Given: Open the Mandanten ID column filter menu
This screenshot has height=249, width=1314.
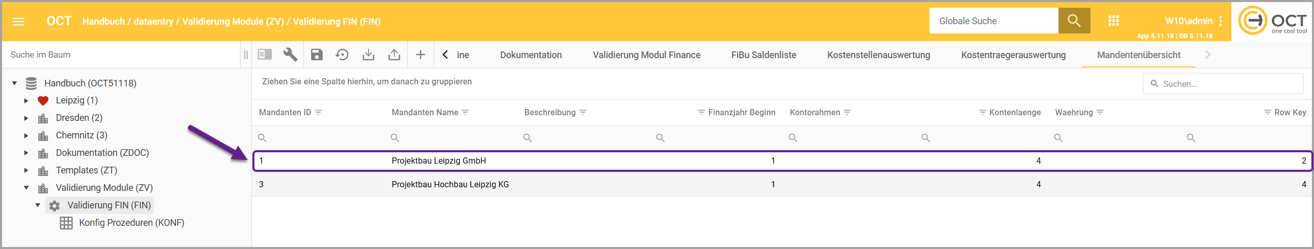Looking at the screenshot, I should (318, 112).
